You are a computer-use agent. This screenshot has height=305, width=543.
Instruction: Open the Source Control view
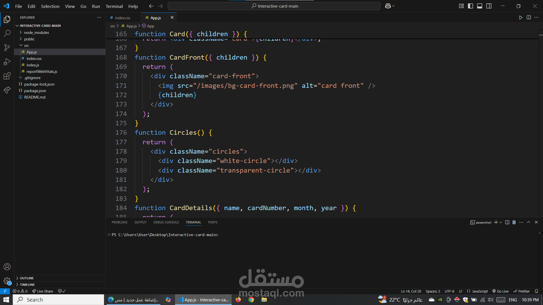pos(7,47)
